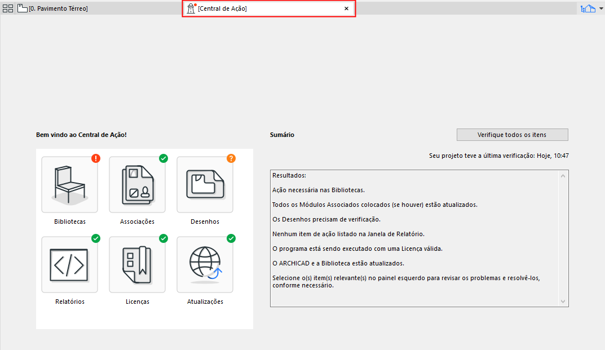This screenshot has height=350, width=605.
Task: Click the Relatórios label
Action: (70, 302)
